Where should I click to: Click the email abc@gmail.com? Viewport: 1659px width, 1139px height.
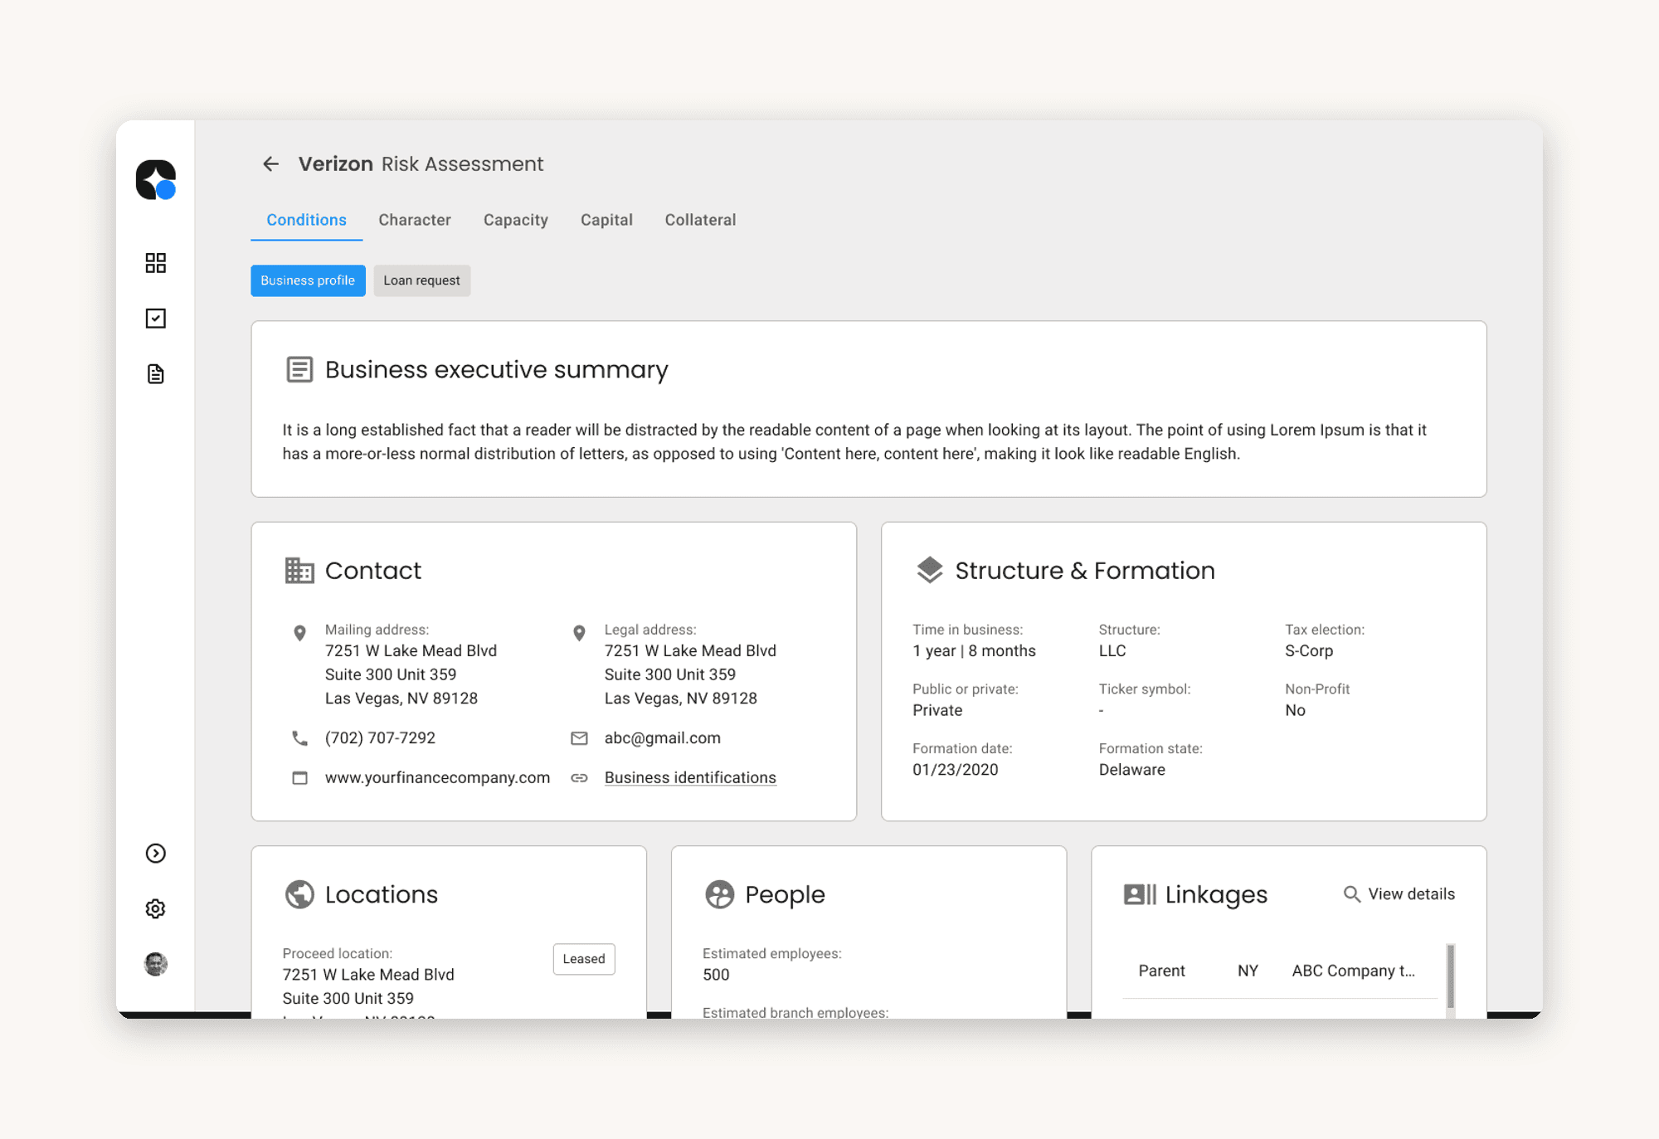click(x=662, y=738)
